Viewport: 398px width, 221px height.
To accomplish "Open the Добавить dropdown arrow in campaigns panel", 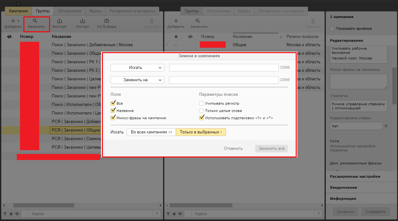I will pyautogui.click(x=18, y=21).
